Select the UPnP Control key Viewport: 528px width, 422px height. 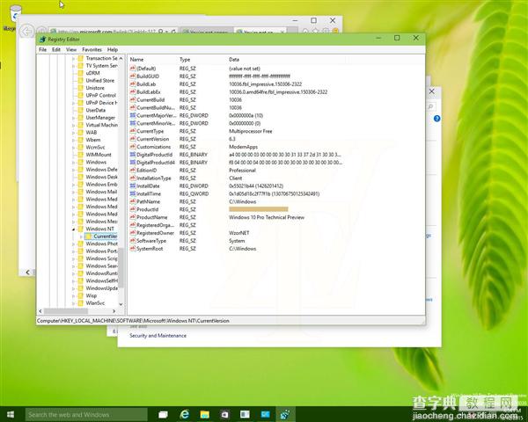point(100,95)
